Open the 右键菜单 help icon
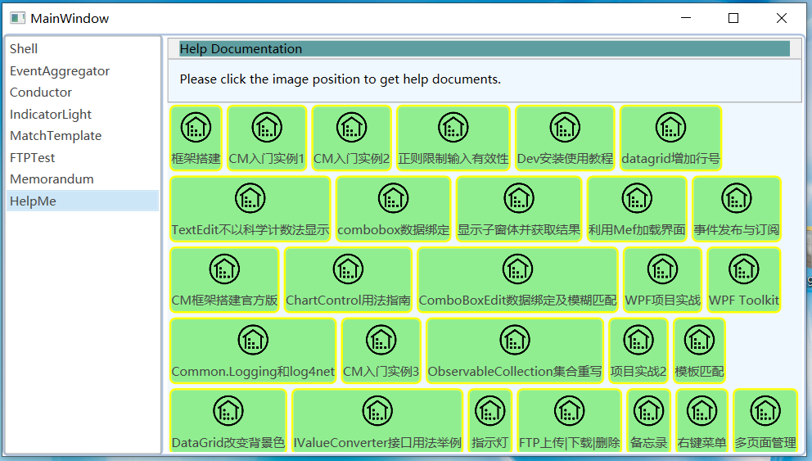812x461 pixels. click(701, 411)
